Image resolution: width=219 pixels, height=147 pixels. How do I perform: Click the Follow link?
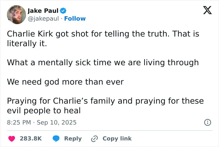(75, 18)
